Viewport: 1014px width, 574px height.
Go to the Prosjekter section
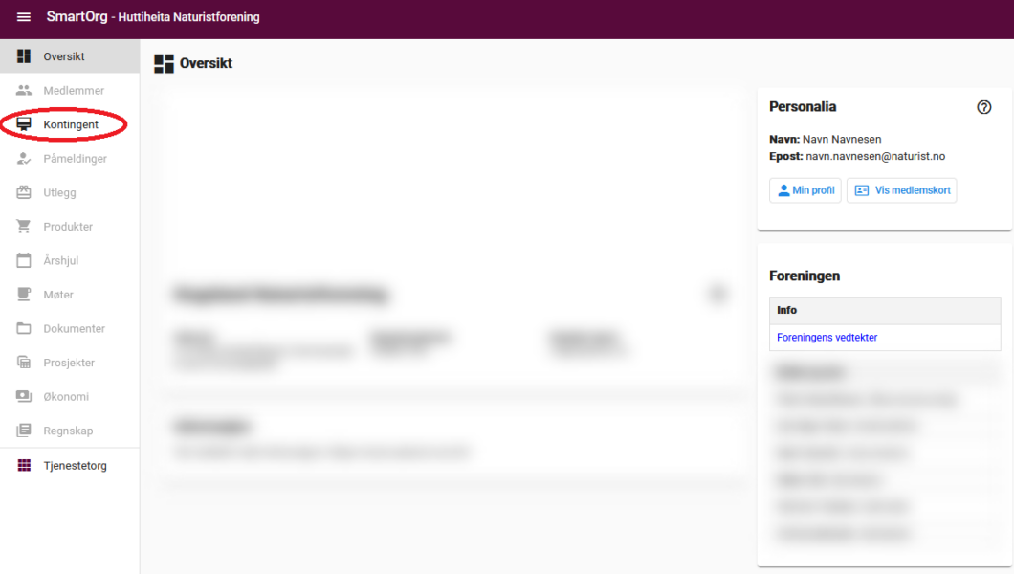tap(69, 363)
